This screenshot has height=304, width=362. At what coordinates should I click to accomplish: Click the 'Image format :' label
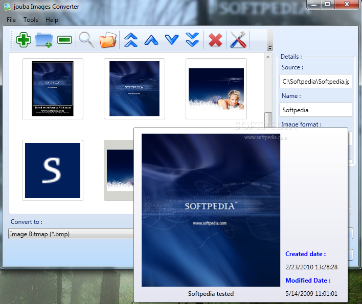point(301,124)
